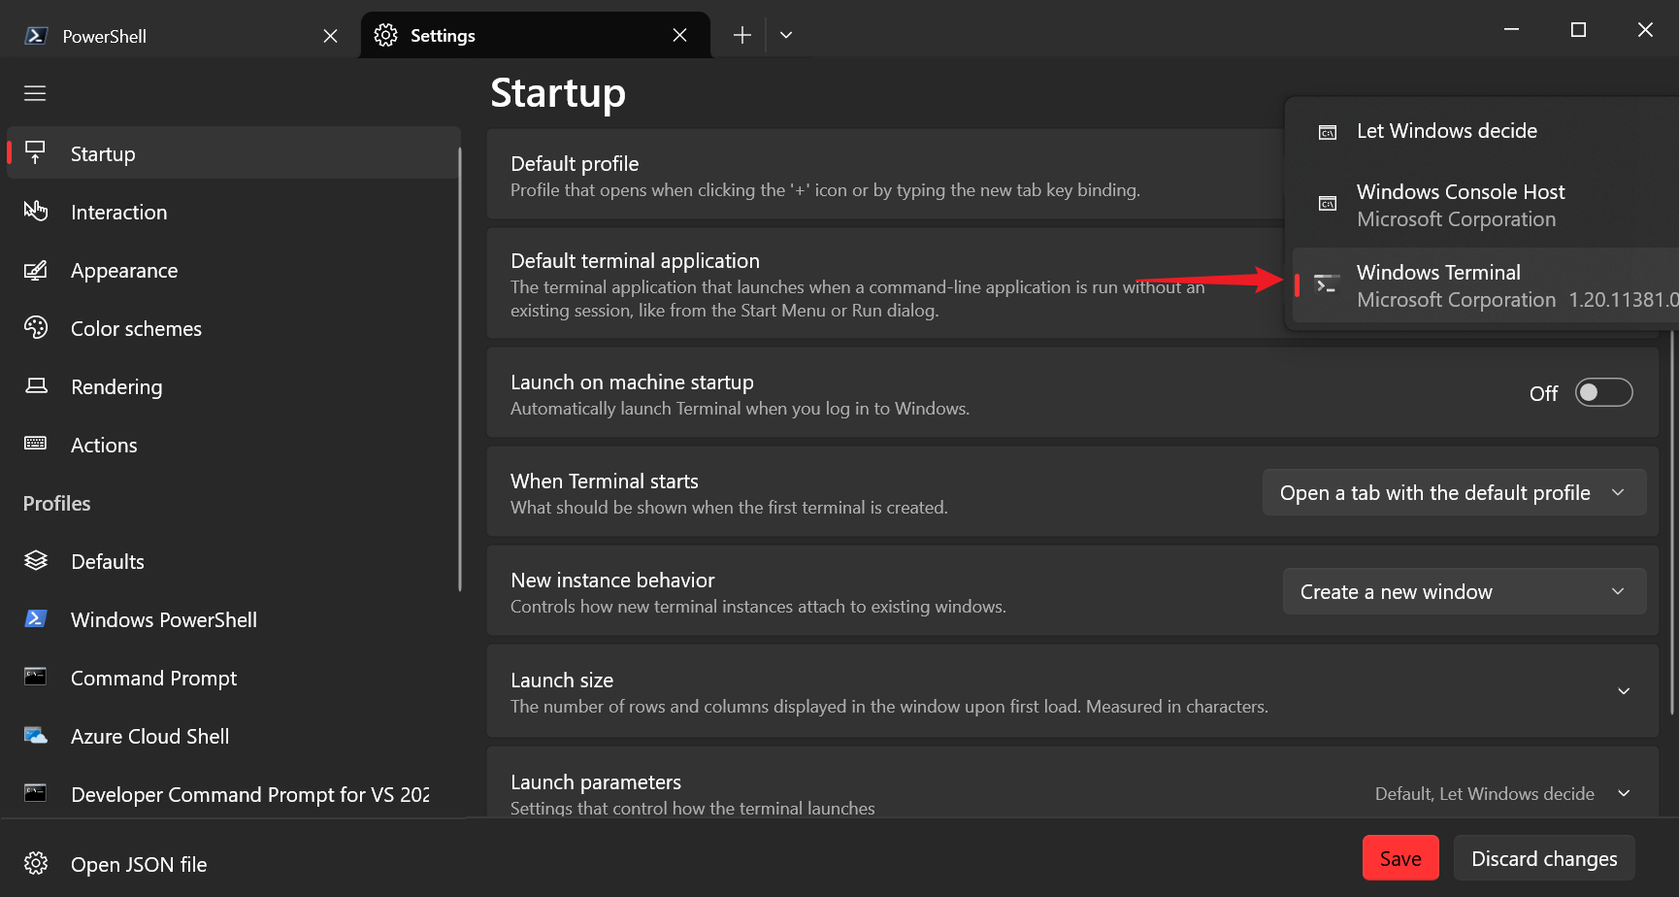Open the Defaults profile layers icon
The image size is (1679, 897).
pos(36,561)
